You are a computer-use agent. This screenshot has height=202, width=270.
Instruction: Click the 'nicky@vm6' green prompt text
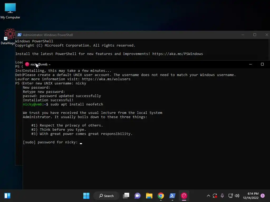click(32, 104)
